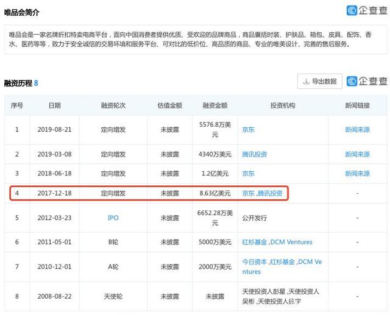Image resolution: width=390 pixels, height=315 pixels.
Task: Open 京东 investor link in row 2018-06-18
Action: 248,174
